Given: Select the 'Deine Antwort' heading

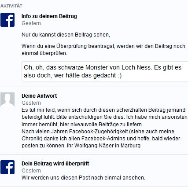Looking at the screenshot, I should tap(39, 96).
